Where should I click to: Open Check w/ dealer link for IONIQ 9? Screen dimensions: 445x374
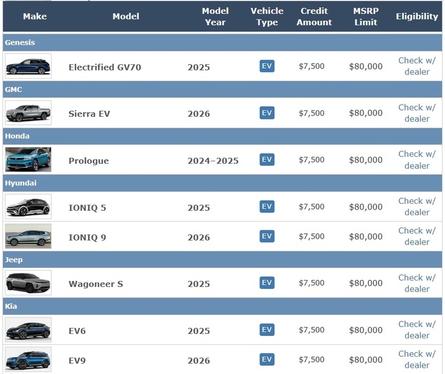tap(416, 236)
